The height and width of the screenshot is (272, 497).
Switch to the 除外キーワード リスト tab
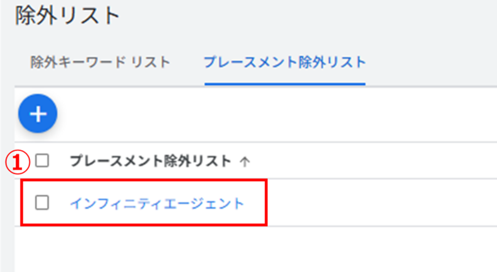point(100,62)
